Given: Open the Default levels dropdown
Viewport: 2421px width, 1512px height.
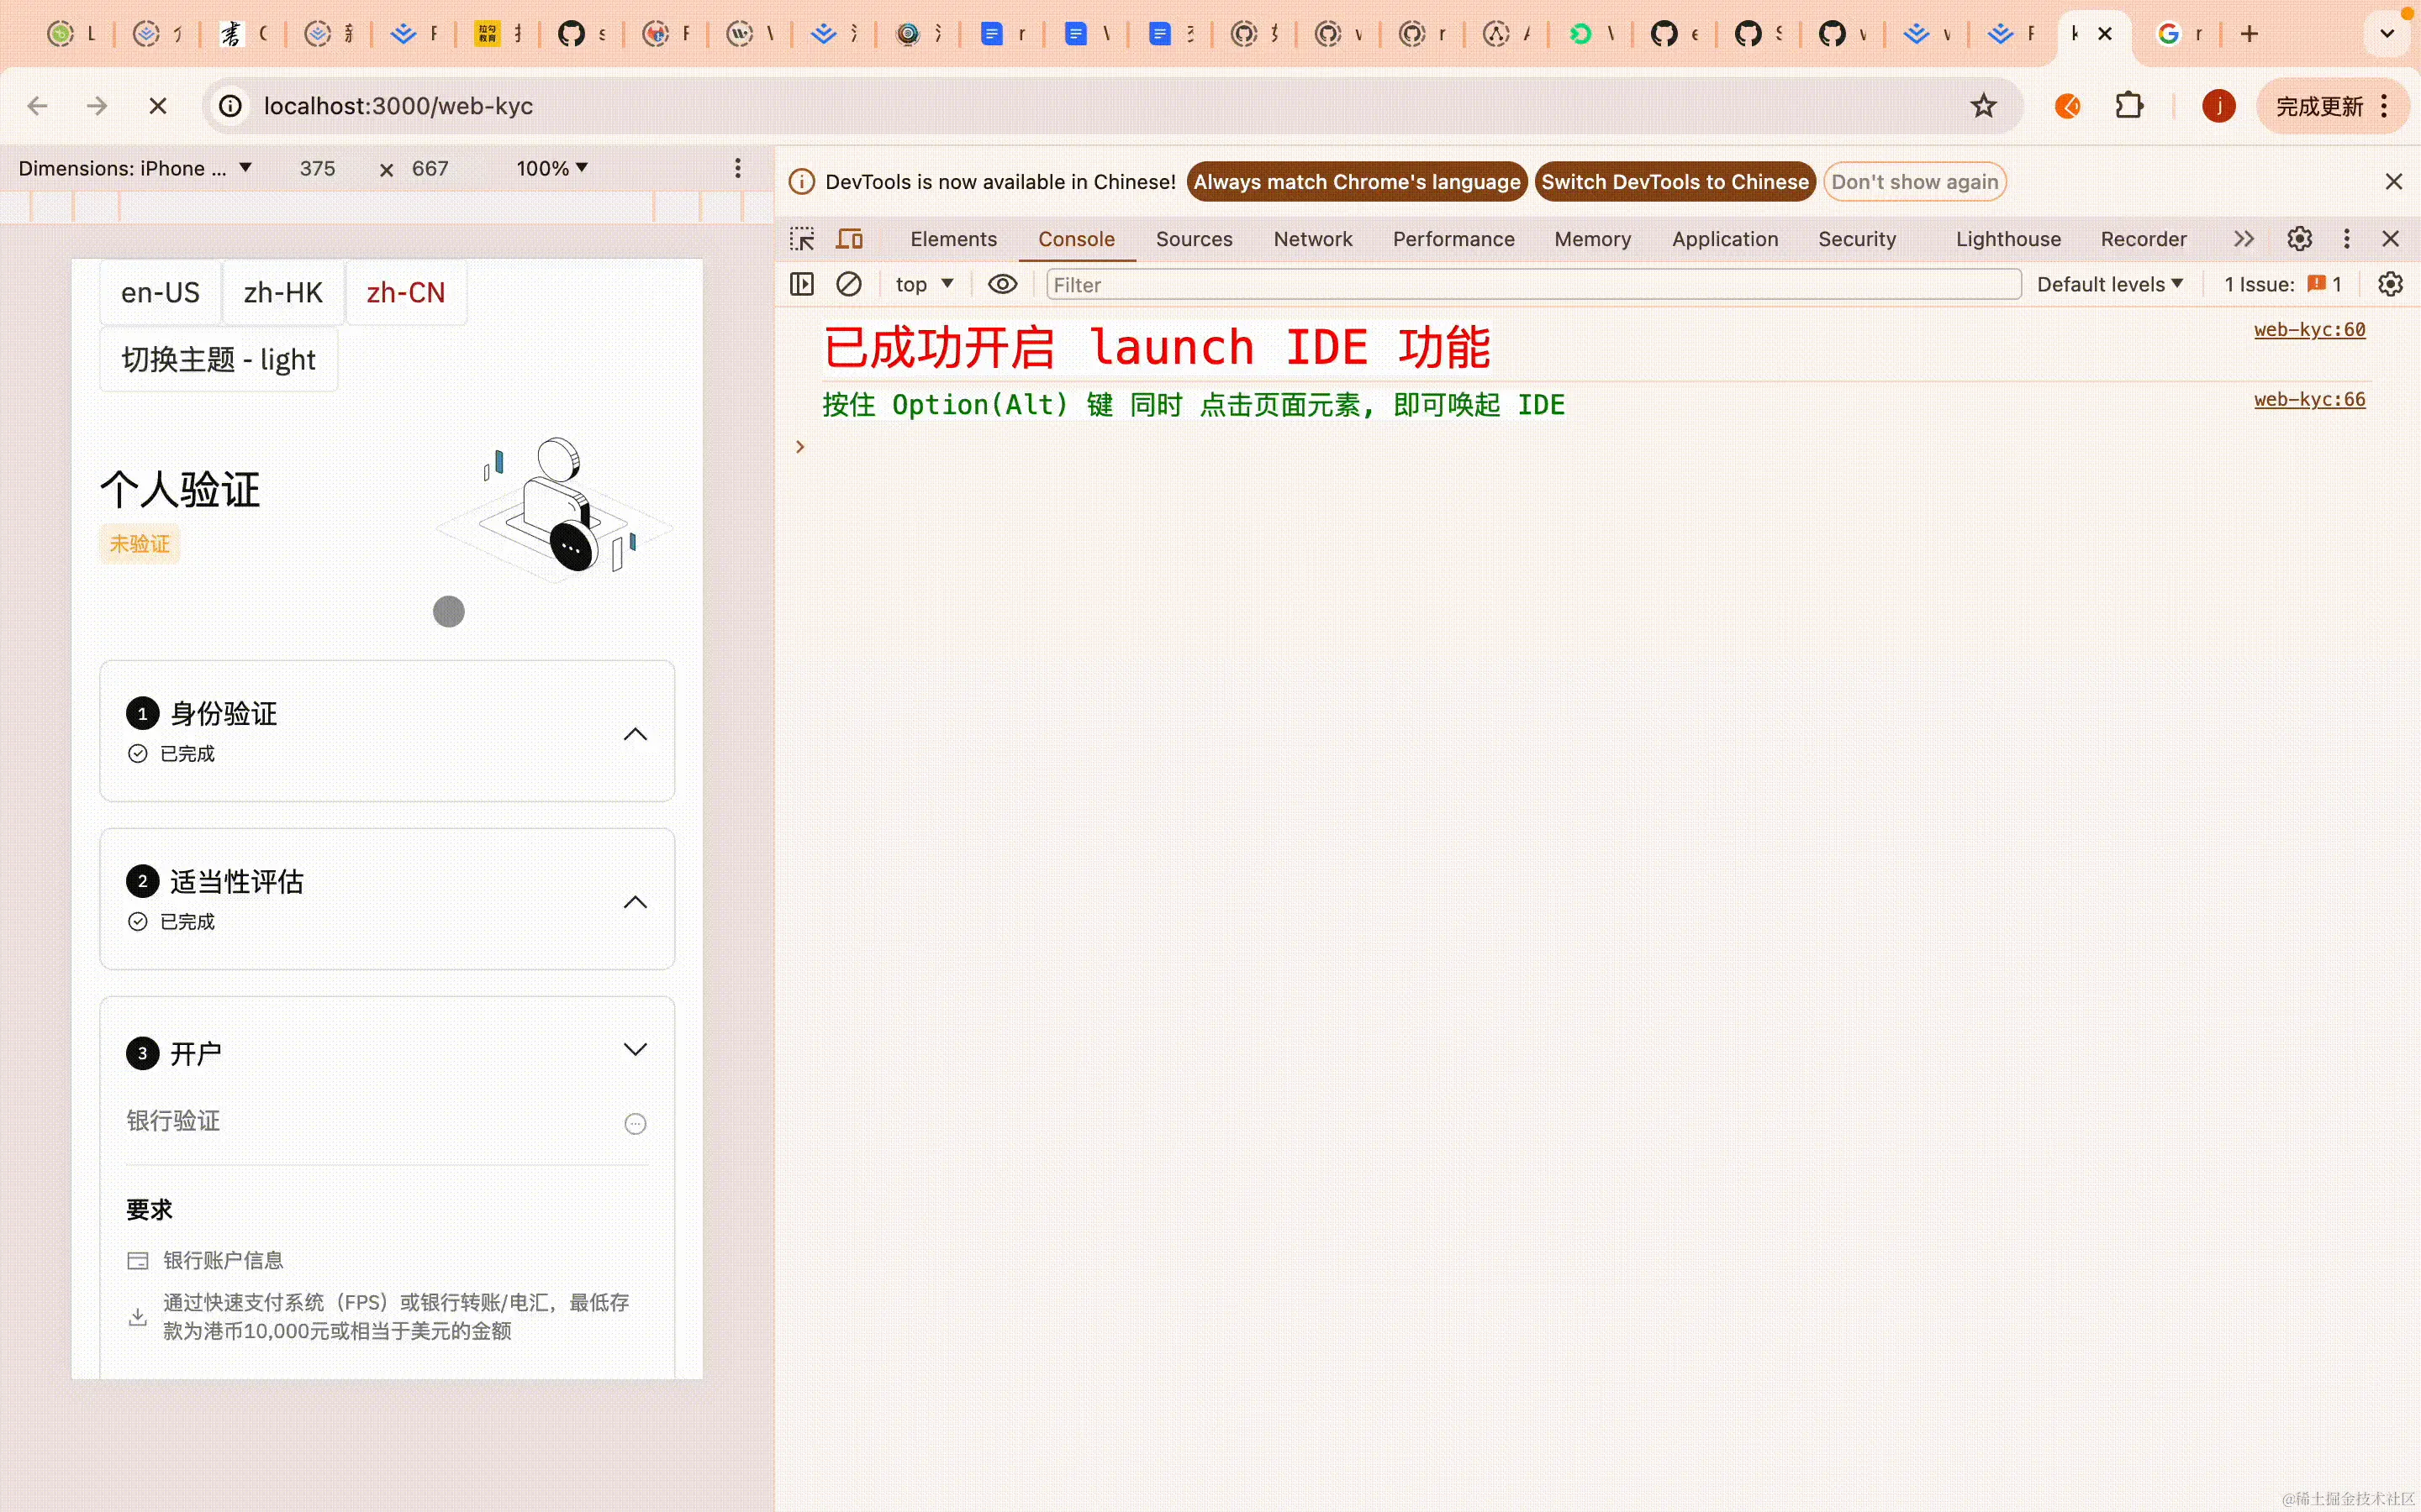Looking at the screenshot, I should tap(2110, 284).
